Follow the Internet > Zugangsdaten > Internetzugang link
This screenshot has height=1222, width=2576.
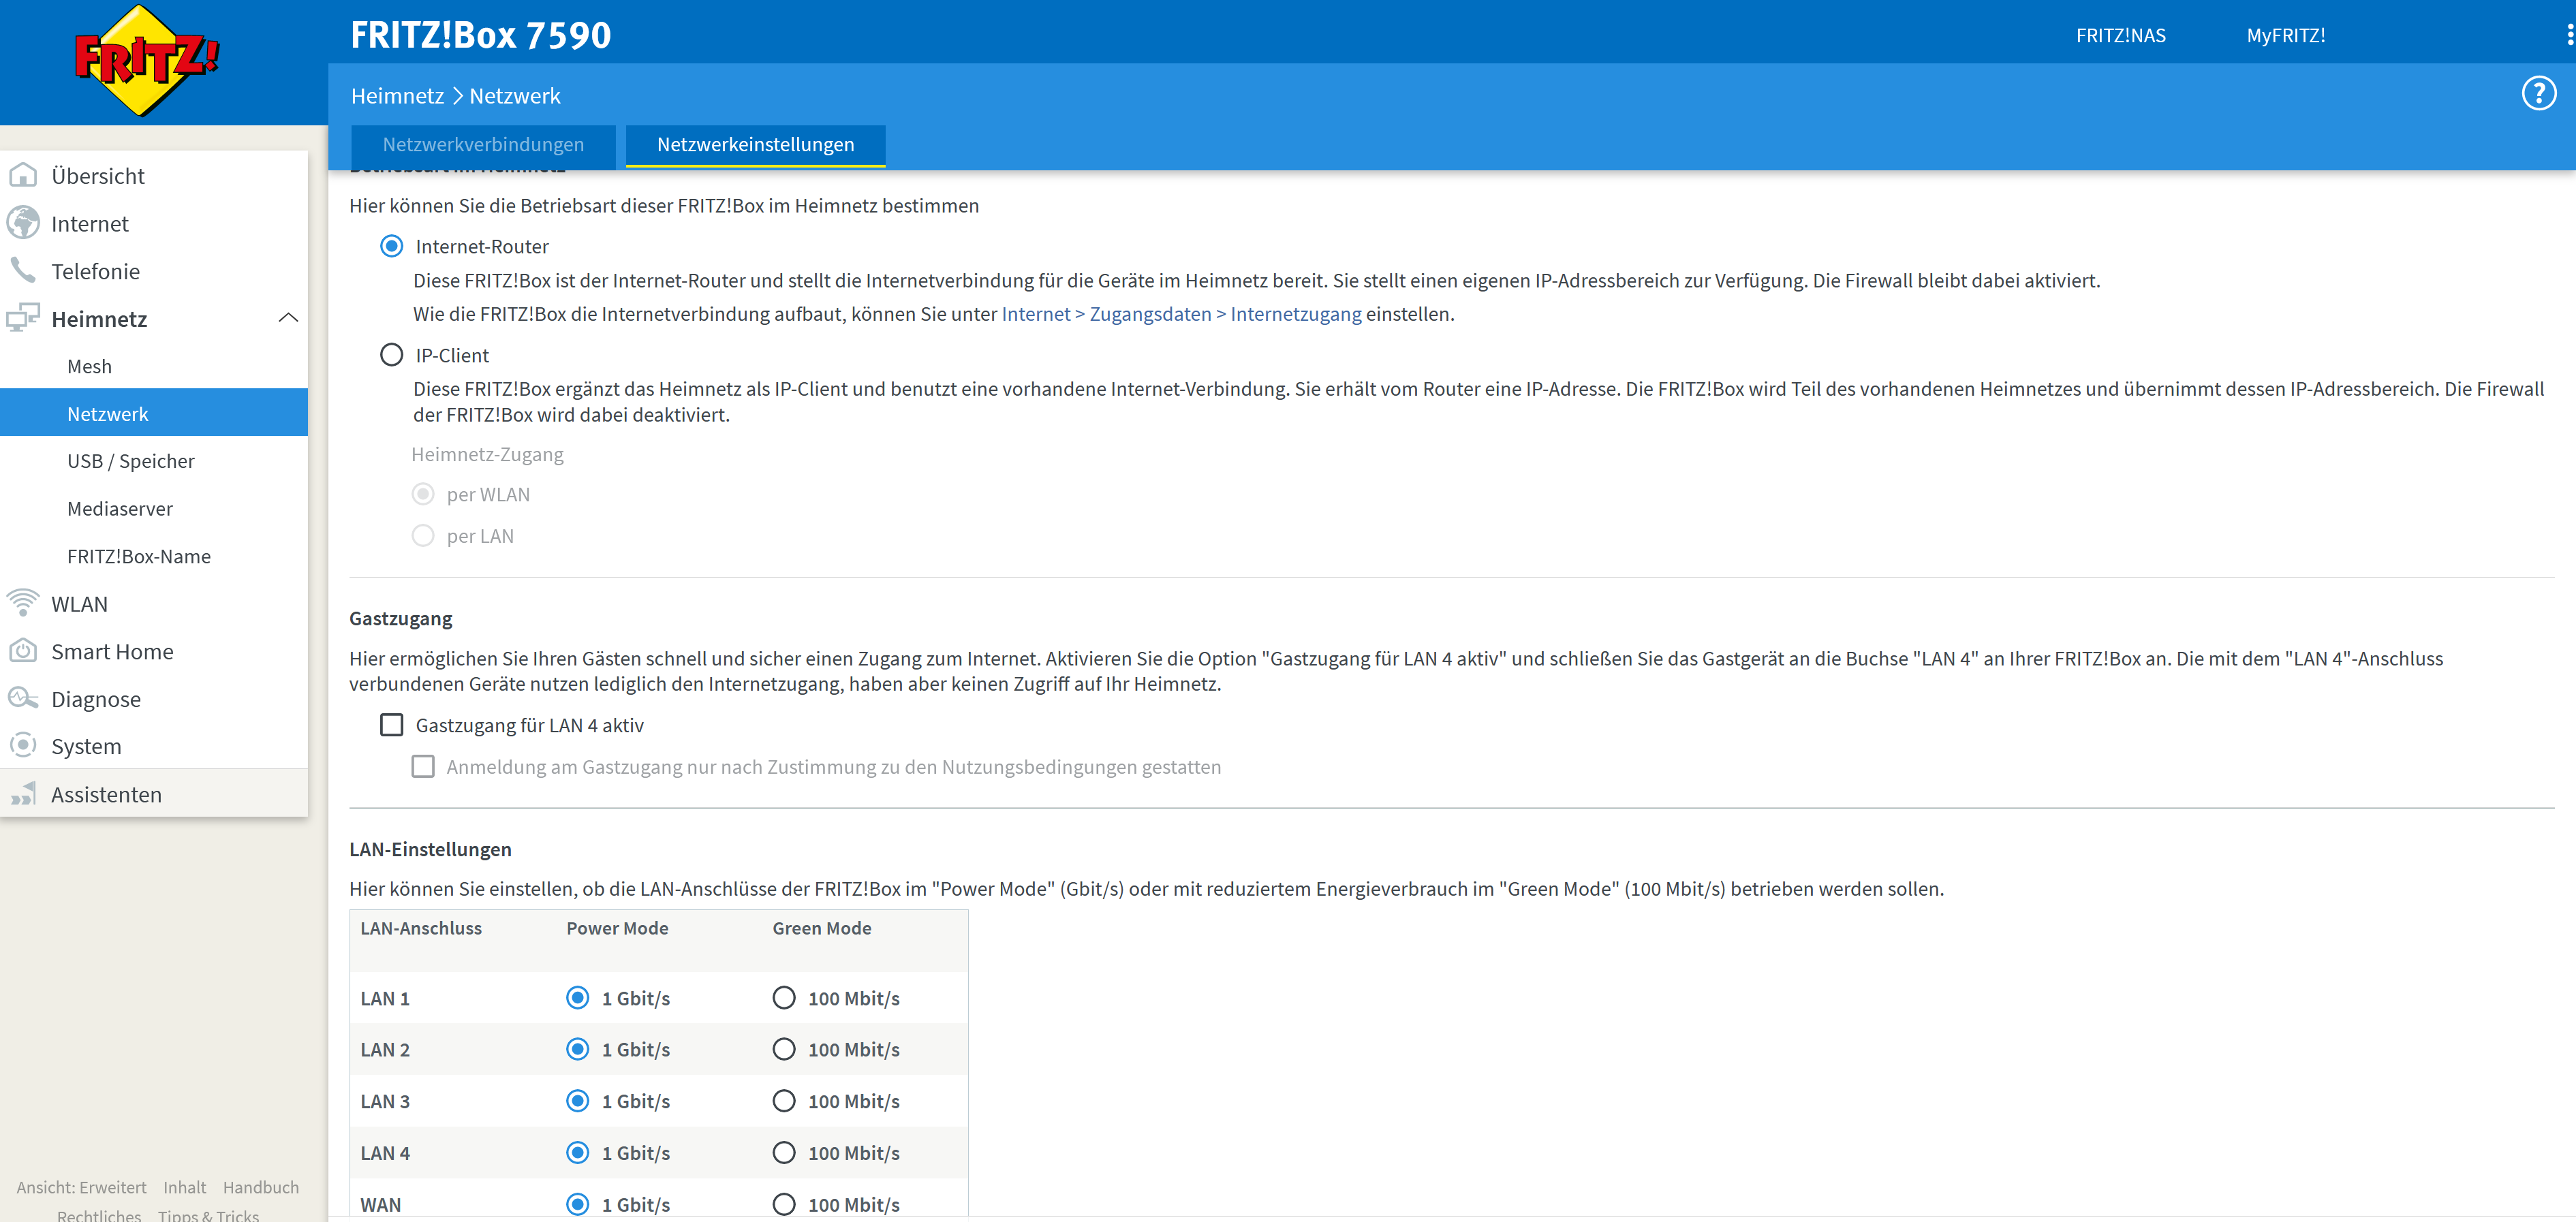pyautogui.click(x=1181, y=314)
